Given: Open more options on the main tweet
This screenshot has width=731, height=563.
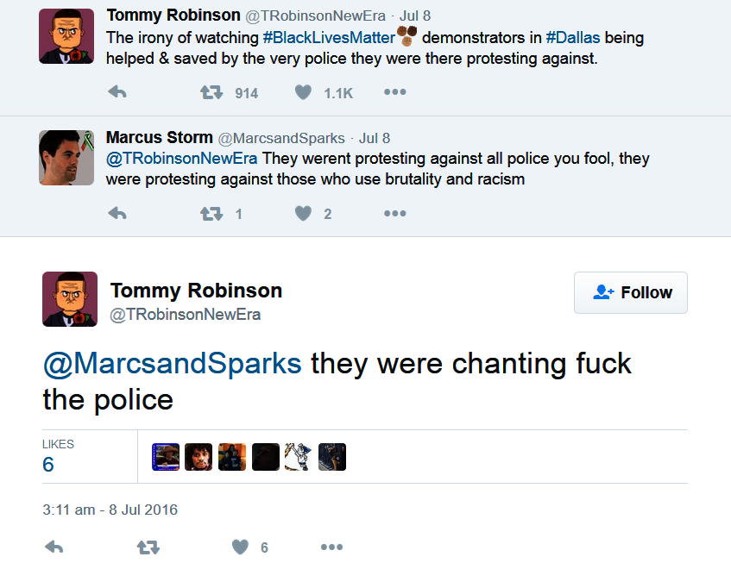Looking at the screenshot, I should 331,547.
